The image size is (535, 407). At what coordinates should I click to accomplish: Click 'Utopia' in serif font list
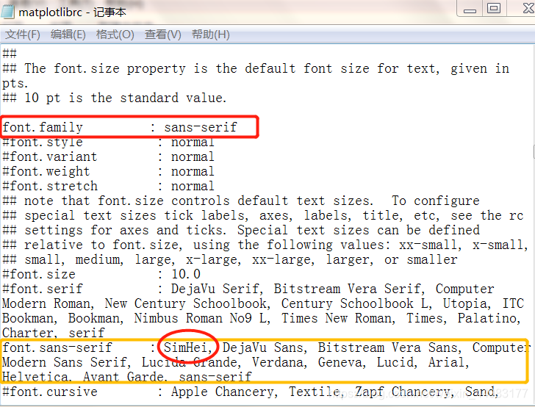coord(464,303)
